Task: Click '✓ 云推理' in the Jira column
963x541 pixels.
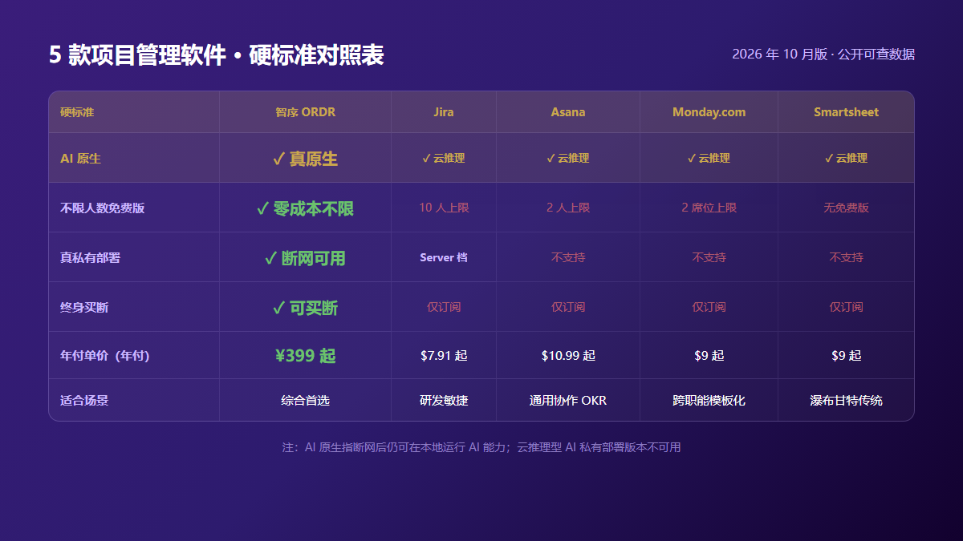Action: click(444, 159)
